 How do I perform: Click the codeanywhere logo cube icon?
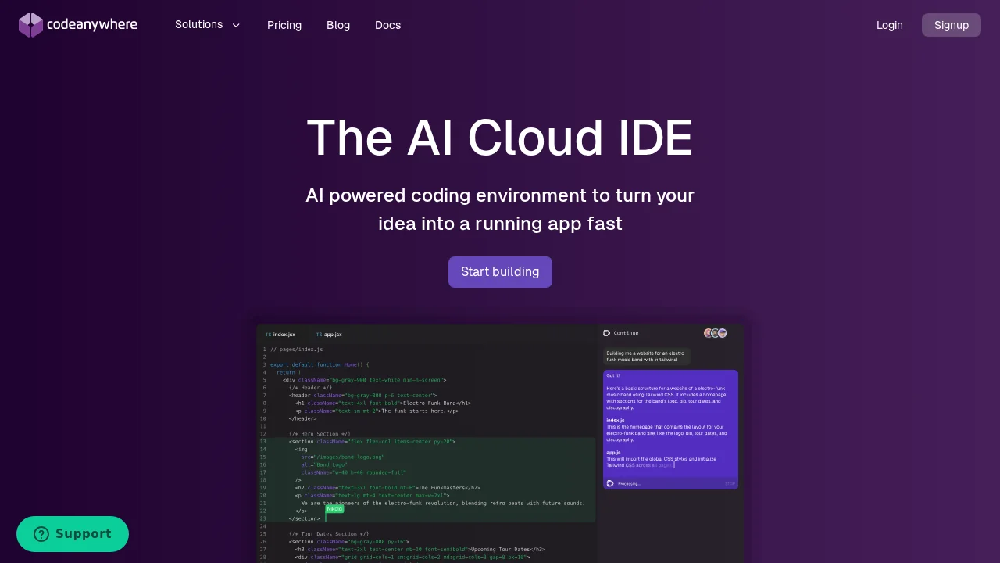30,24
